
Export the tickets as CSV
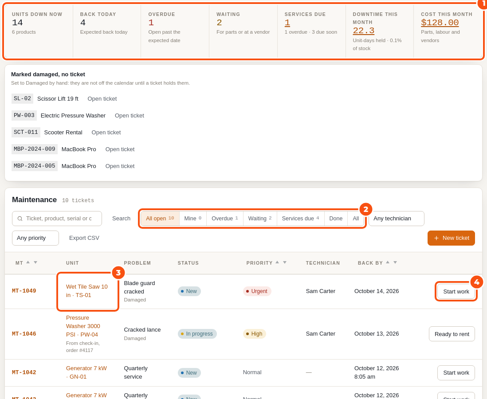[x=84, y=238]
